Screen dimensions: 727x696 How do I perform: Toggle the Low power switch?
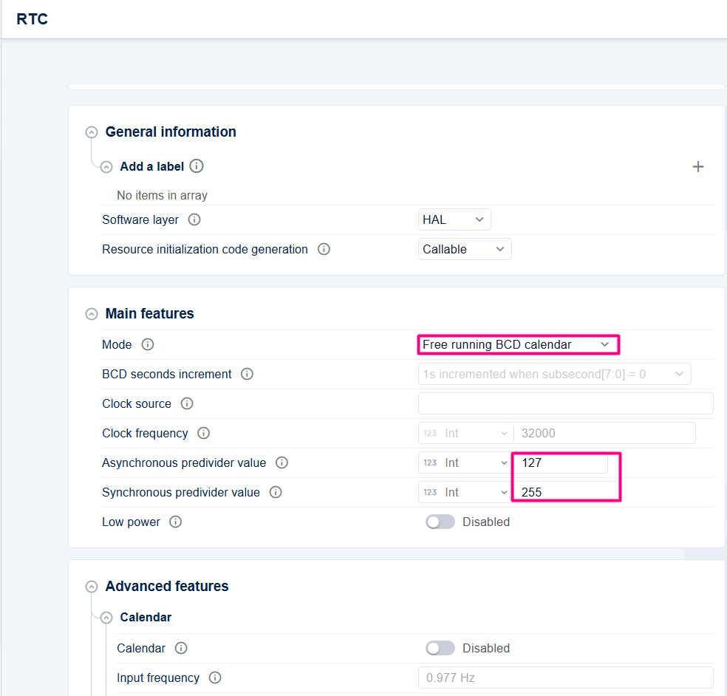[440, 522]
